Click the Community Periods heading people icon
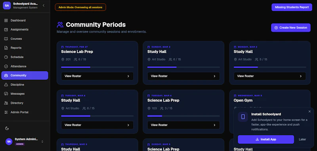The height and width of the screenshot is (151, 317). pyautogui.click(x=60, y=25)
